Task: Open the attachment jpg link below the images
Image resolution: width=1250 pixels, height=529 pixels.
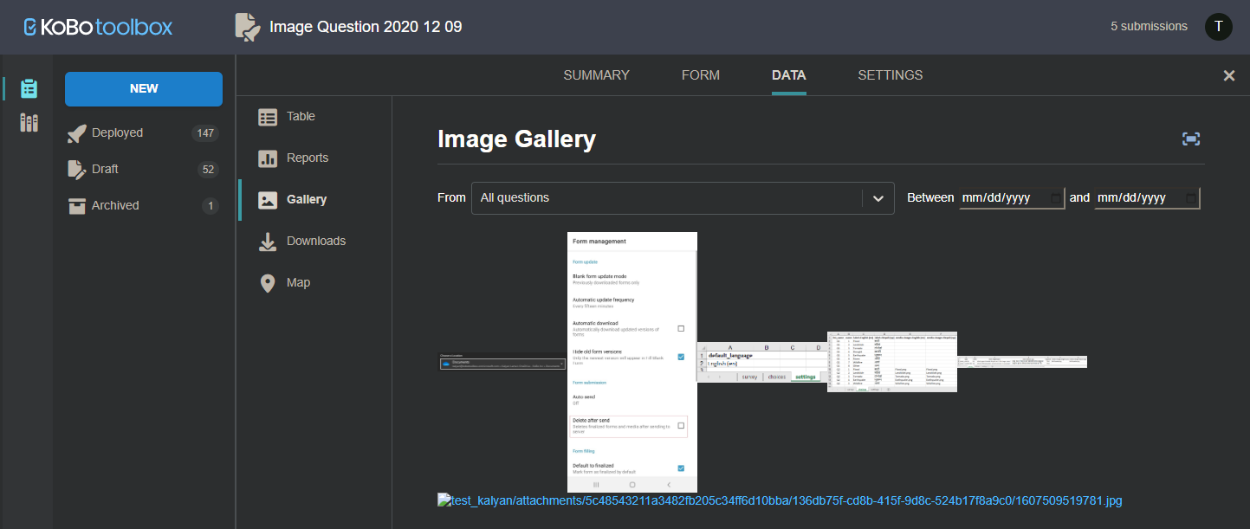Action: tap(780, 500)
